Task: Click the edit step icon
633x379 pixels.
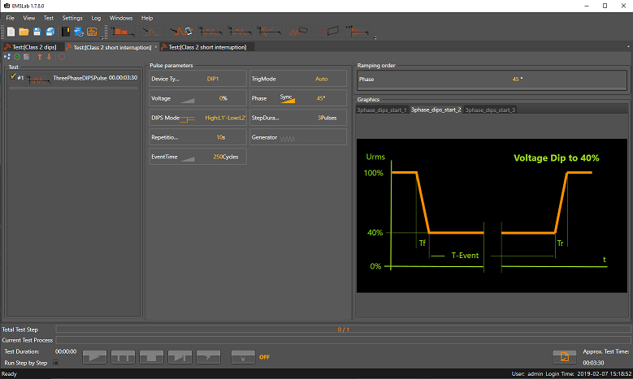Action: (x=27, y=57)
